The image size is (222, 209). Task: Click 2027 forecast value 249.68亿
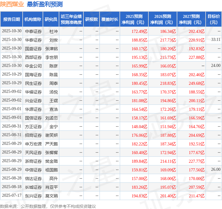click(197, 83)
